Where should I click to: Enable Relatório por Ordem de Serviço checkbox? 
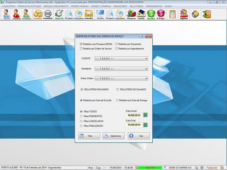click(x=81, y=49)
